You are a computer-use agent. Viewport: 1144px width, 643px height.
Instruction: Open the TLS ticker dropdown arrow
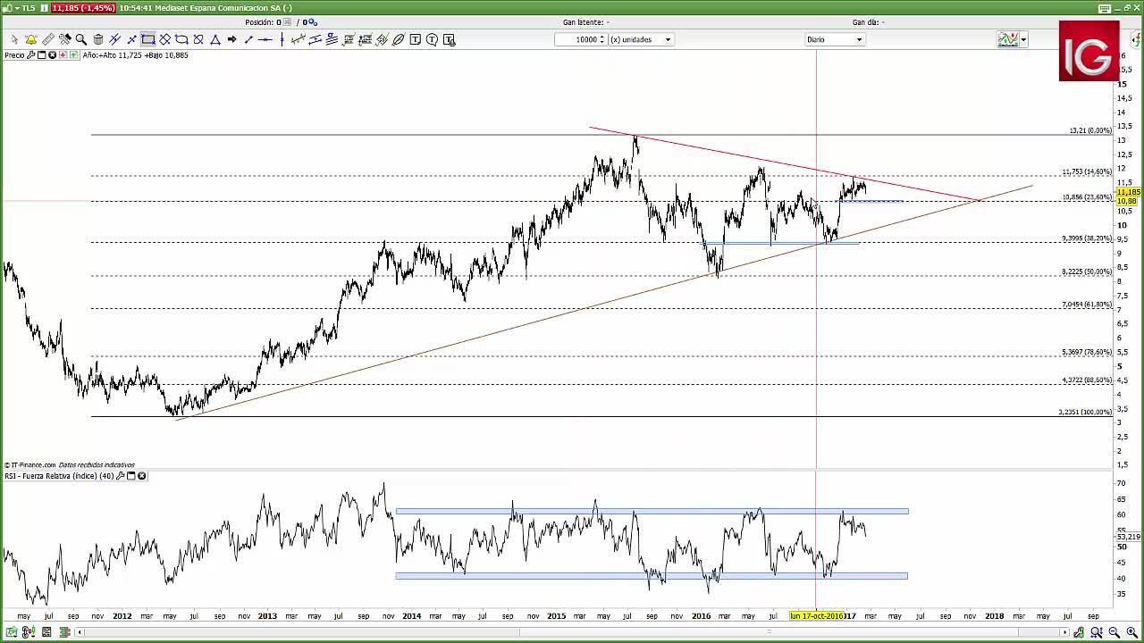[x=17, y=8]
